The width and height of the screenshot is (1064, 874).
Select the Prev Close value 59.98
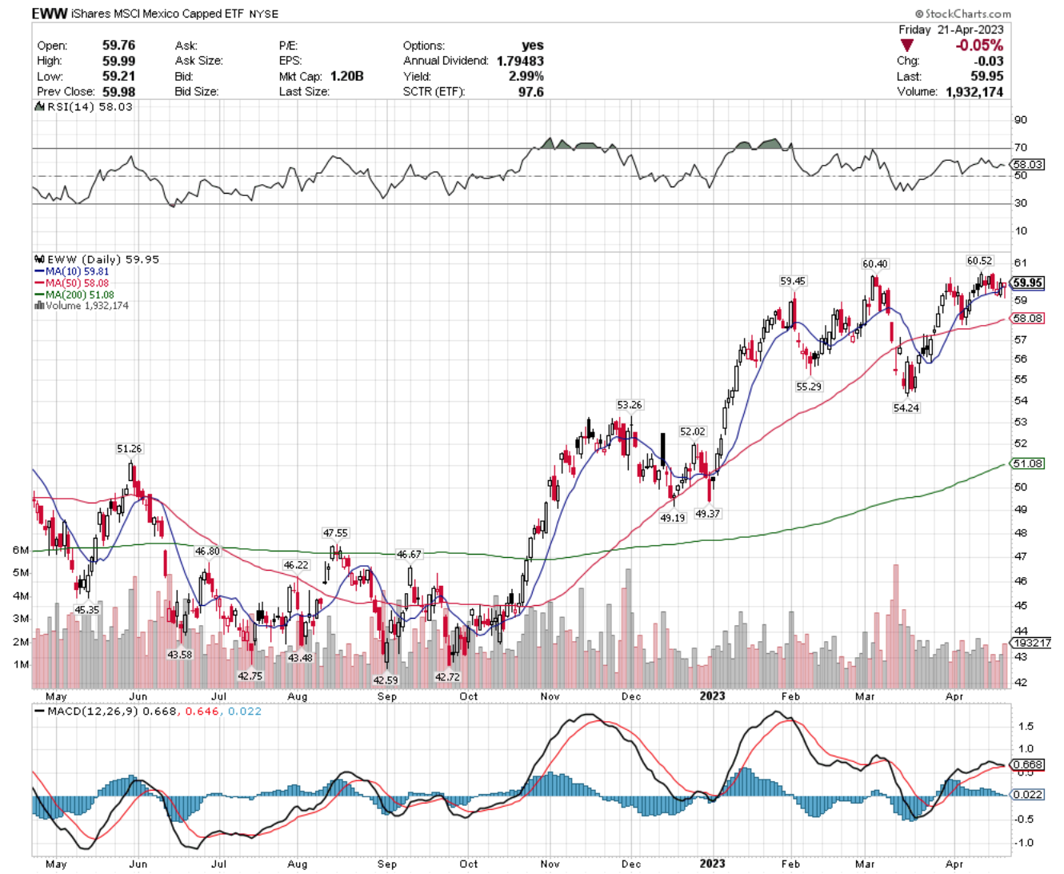[x=118, y=91]
